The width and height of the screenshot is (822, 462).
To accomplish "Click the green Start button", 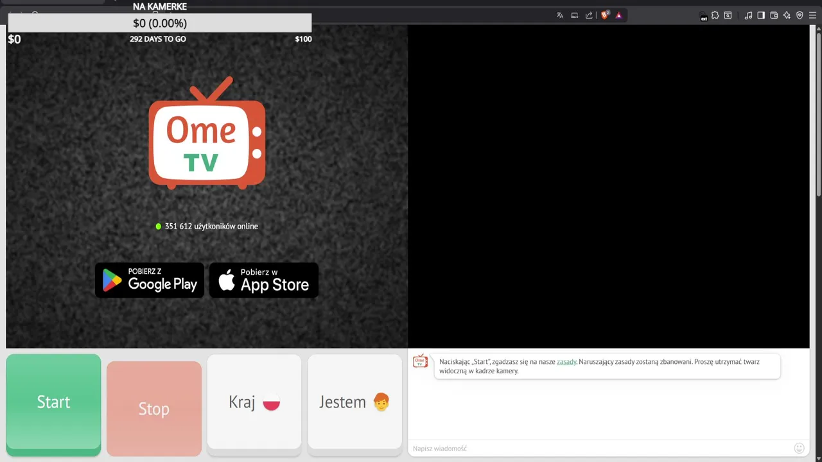I will pos(53,405).
